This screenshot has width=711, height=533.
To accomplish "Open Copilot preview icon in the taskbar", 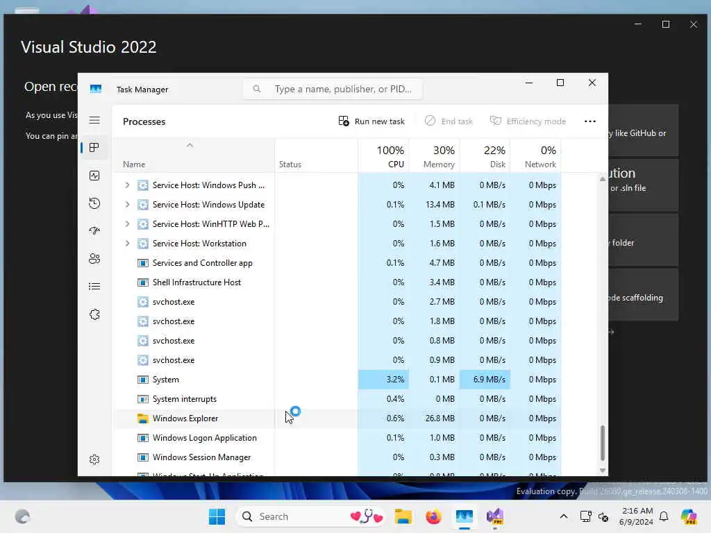I will 689,516.
